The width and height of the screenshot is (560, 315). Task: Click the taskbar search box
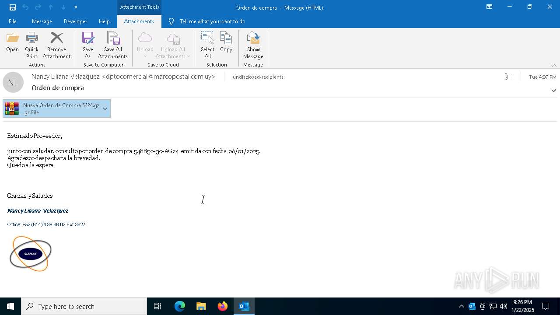click(x=84, y=306)
